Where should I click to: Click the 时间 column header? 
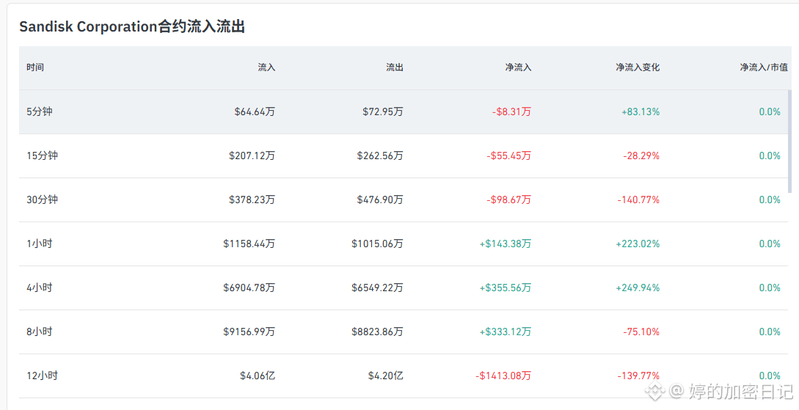coord(35,67)
